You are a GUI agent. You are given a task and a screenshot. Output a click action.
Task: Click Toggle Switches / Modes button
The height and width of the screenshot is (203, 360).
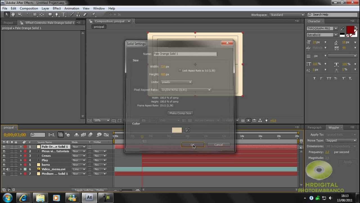click(x=89, y=190)
